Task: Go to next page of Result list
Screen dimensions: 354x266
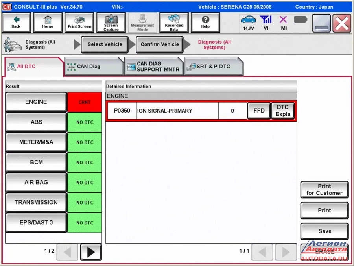Action: click(x=91, y=252)
